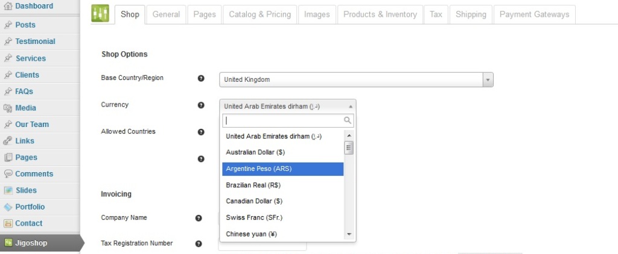Screen dimensions: 618x254
Task: Switch to the Catalog & Pricing tab
Action: click(260, 14)
